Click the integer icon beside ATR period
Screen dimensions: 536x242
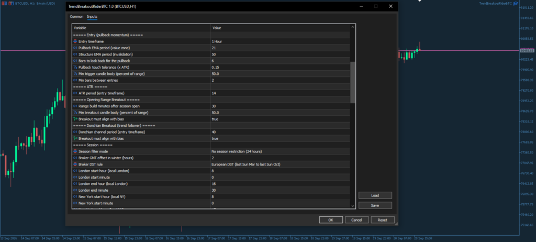point(75,93)
